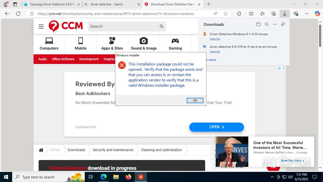
Task: Search downloads using magnifier icon
Action: tap(266, 24)
